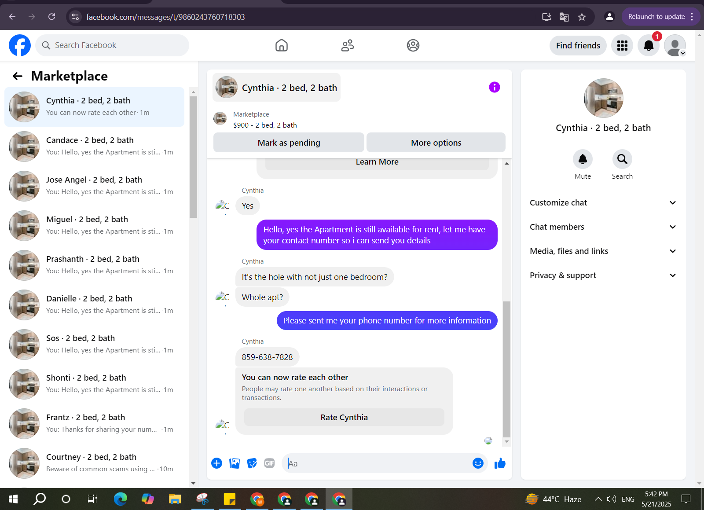The width and height of the screenshot is (704, 510).
Task: Click the phone number message 859-638-7828
Action: [x=267, y=357]
